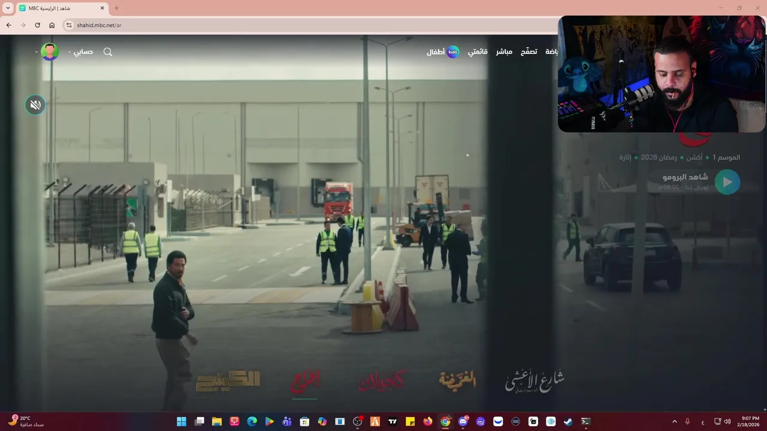Open the مباشر live section

click(504, 52)
